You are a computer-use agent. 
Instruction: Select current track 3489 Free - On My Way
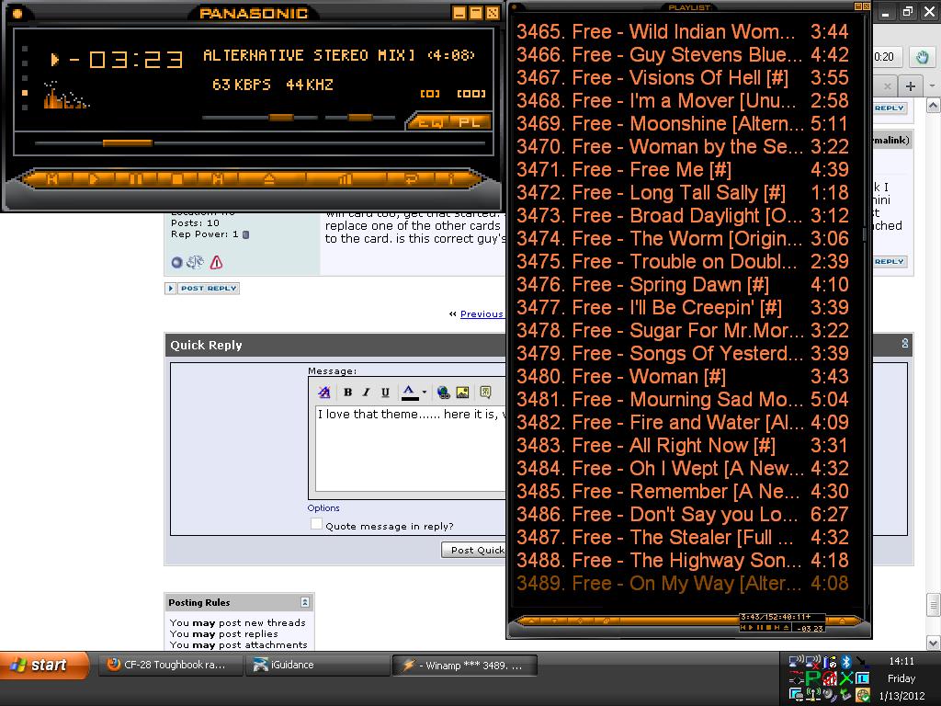click(683, 583)
